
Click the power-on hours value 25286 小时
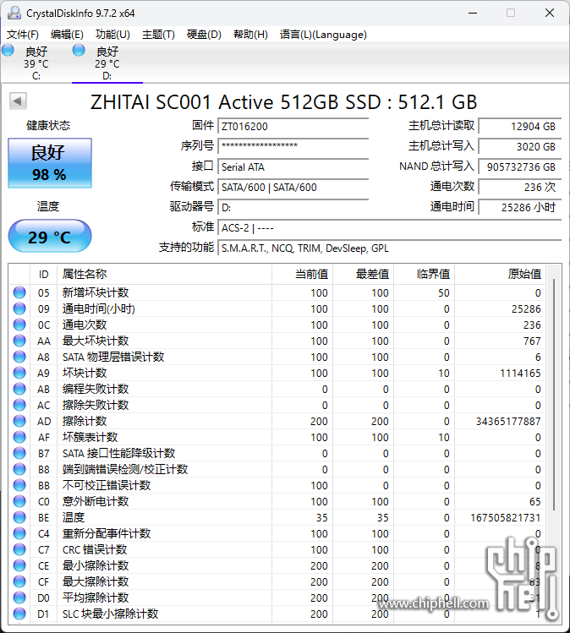tap(520, 207)
